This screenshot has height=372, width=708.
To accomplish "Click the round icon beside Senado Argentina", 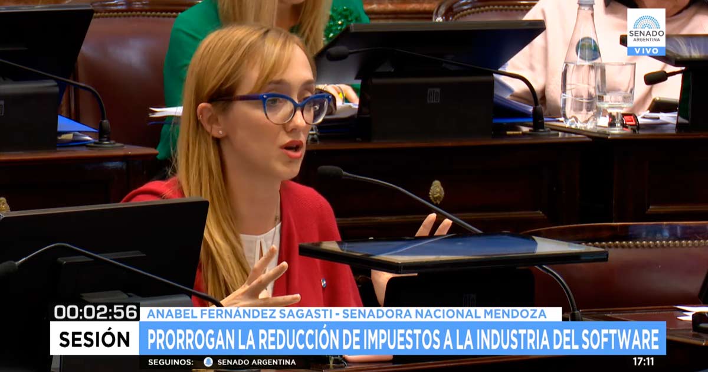I will click(x=208, y=362).
